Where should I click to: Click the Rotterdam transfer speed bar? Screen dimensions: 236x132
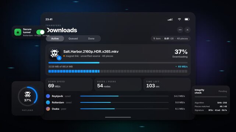pyautogui.click(x=124, y=102)
